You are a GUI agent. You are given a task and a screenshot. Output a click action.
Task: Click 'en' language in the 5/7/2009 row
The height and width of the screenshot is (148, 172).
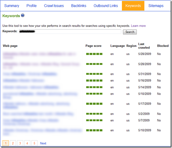tap(112, 120)
